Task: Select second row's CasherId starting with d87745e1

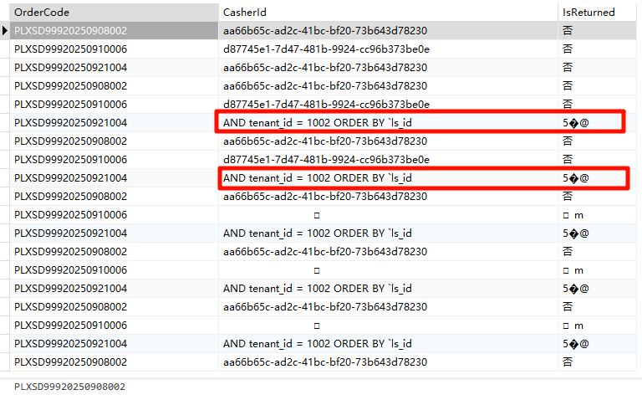Action: click(x=326, y=49)
